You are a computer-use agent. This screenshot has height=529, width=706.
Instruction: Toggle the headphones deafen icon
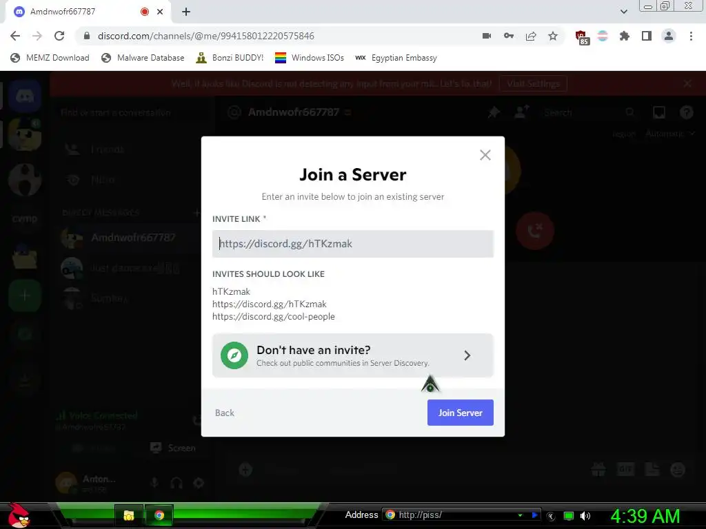click(176, 483)
